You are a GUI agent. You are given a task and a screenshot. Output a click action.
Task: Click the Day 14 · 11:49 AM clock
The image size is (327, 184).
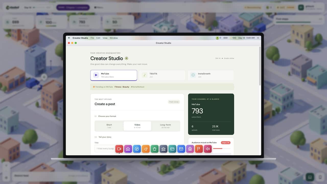point(246,38)
